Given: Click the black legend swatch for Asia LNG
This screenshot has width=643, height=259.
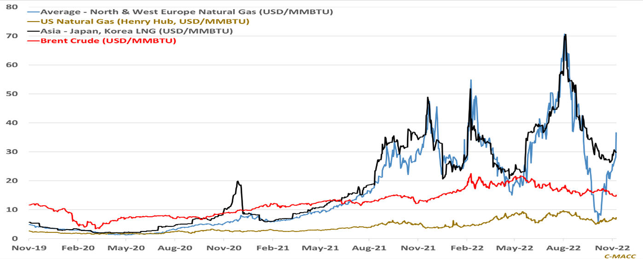Looking at the screenshot, I should (x=33, y=31).
